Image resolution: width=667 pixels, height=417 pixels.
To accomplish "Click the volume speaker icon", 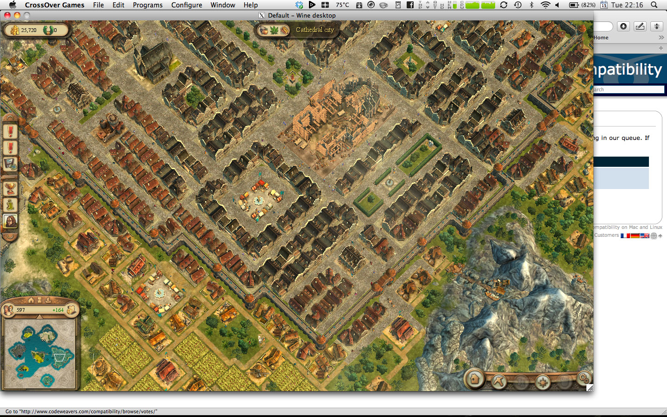I will pos(557,5).
